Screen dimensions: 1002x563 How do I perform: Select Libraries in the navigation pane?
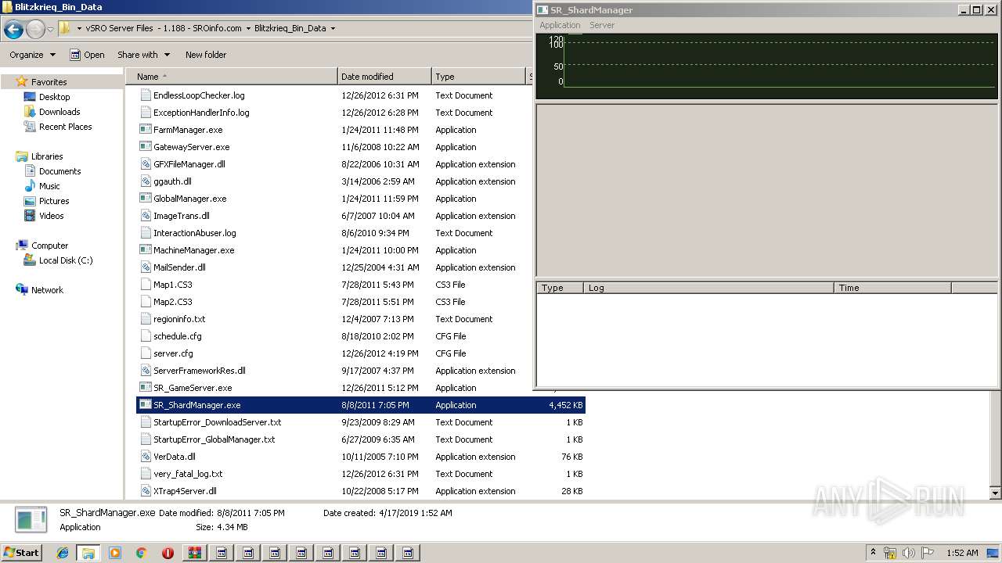click(47, 156)
